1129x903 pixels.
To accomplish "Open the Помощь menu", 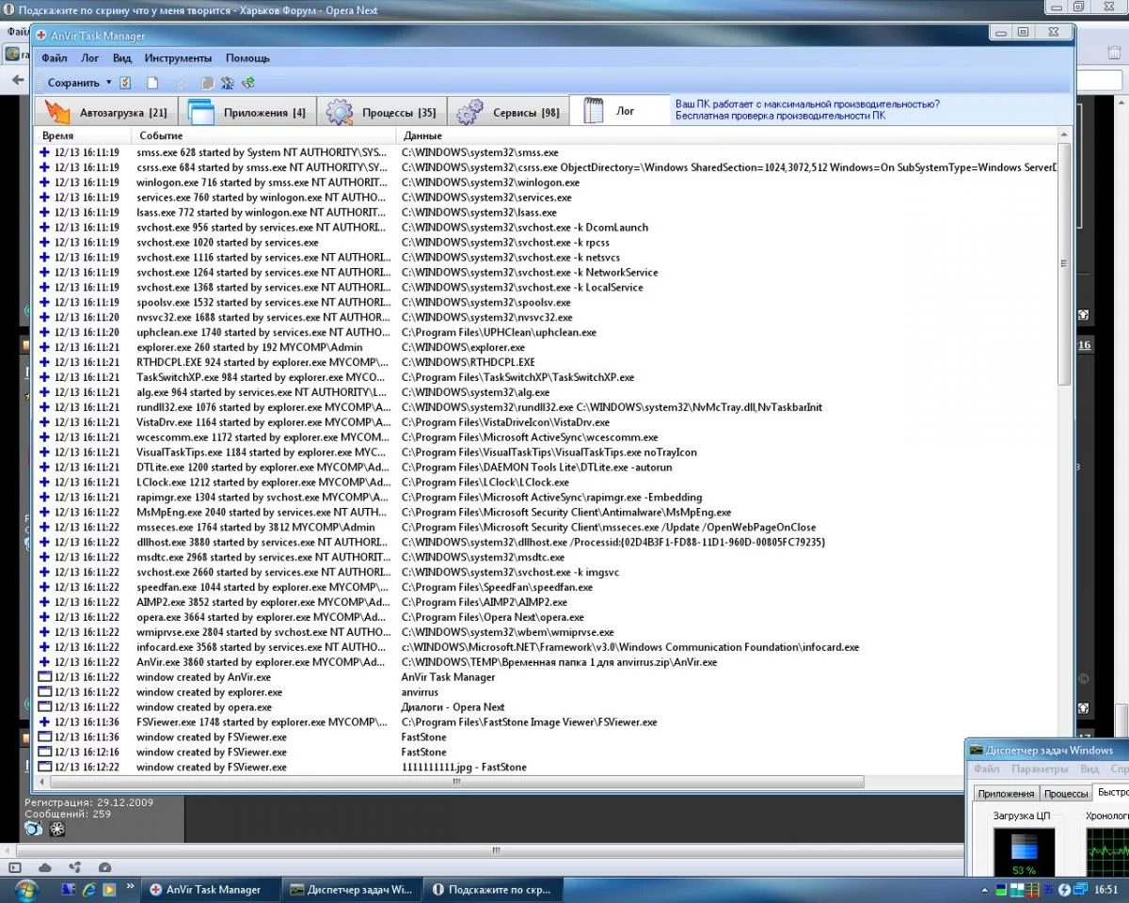I will coord(247,58).
